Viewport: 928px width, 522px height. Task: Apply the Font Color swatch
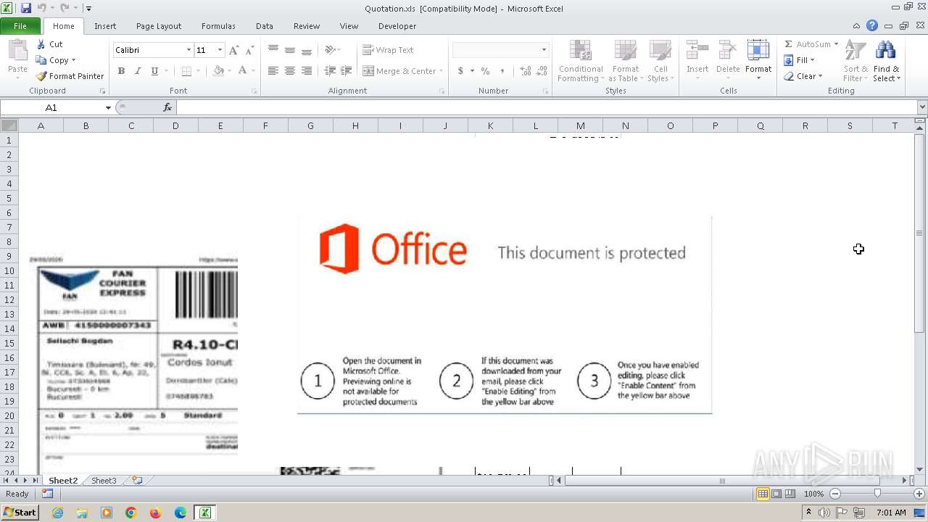[x=242, y=71]
